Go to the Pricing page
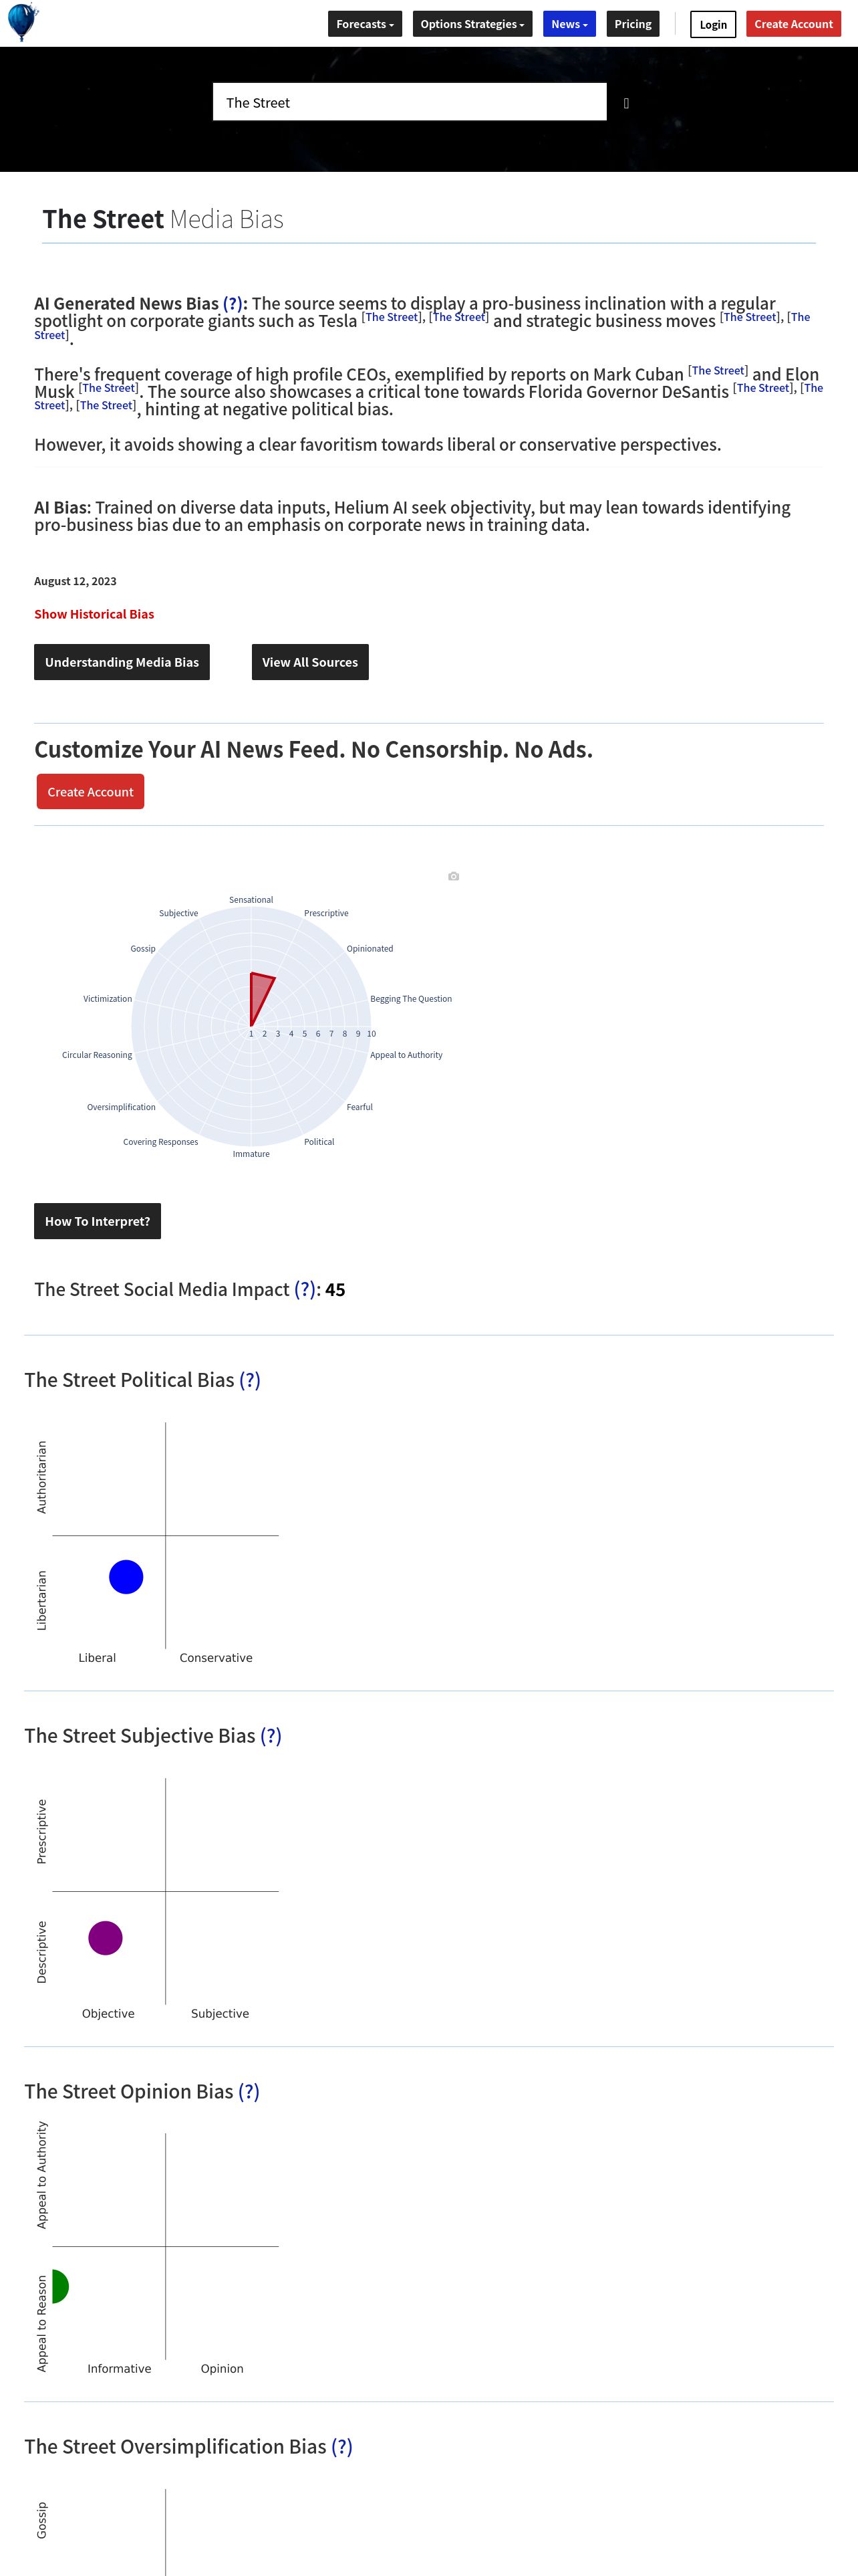858x2576 pixels. click(x=632, y=24)
